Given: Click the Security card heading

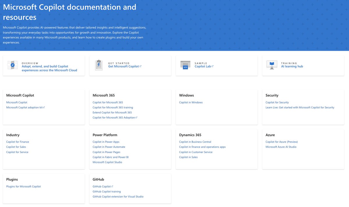Looking at the screenshot, I should click(x=272, y=95).
